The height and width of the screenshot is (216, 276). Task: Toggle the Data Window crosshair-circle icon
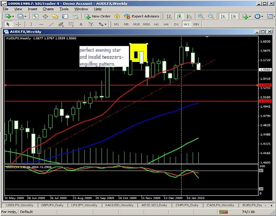tap(45, 16)
